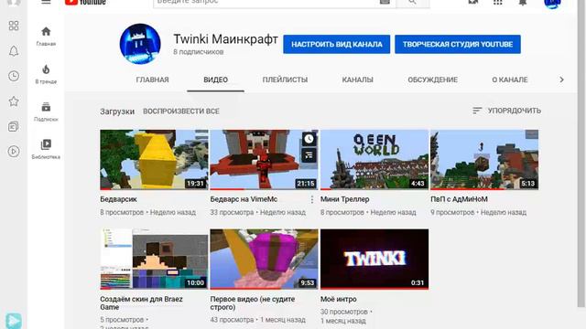586x329 pixels.
Task: Open the YouTube apps grid icon
Action: 498,2
